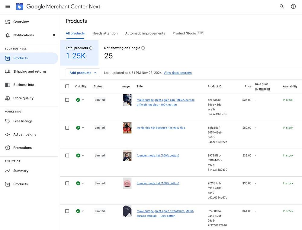Click the Notifications bell icon
Viewport: 302px width, 230px height.
(x=8, y=35)
